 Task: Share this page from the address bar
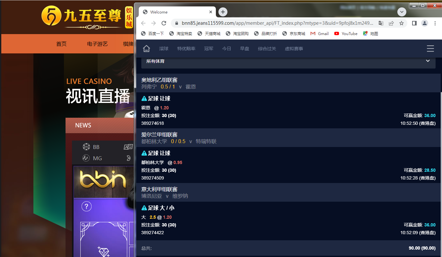click(391, 23)
